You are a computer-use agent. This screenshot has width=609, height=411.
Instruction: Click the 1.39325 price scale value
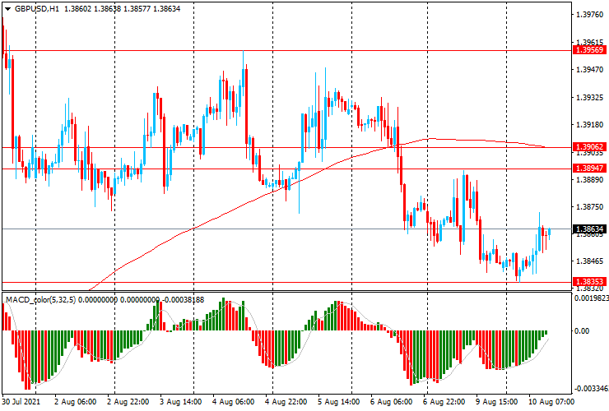pyautogui.click(x=589, y=98)
